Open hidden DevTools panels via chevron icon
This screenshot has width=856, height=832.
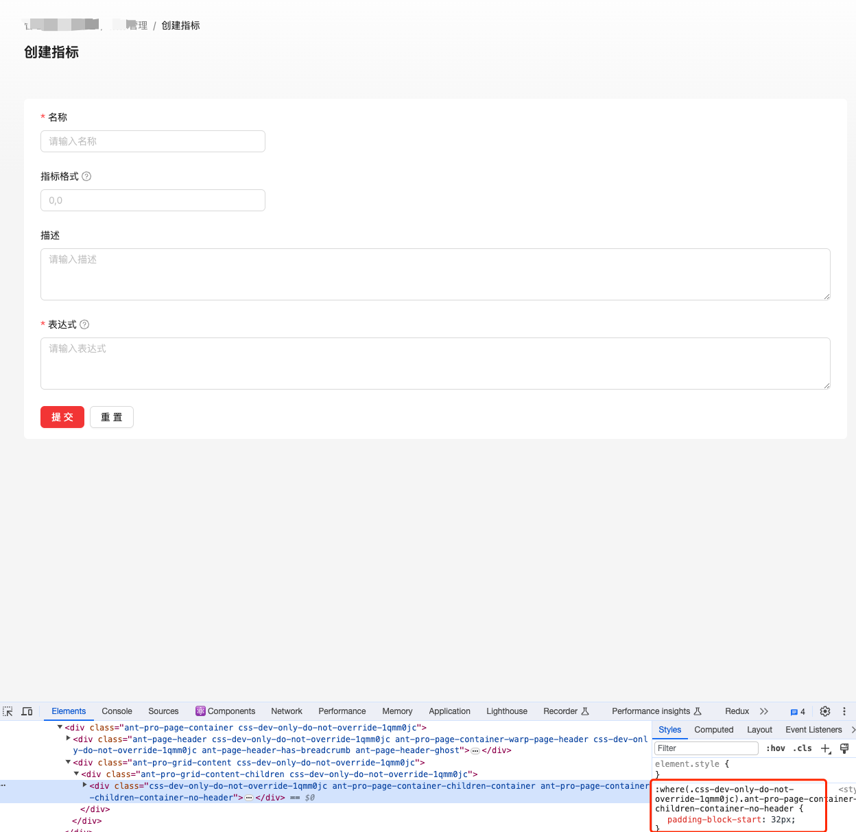pos(764,711)
